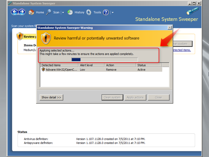Click the shield icon beside Adware:Win32/OpenC...
209x157 pixels.
coord(43,69)
